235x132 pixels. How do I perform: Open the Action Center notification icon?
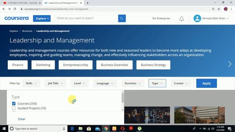[x=229, y=129]
